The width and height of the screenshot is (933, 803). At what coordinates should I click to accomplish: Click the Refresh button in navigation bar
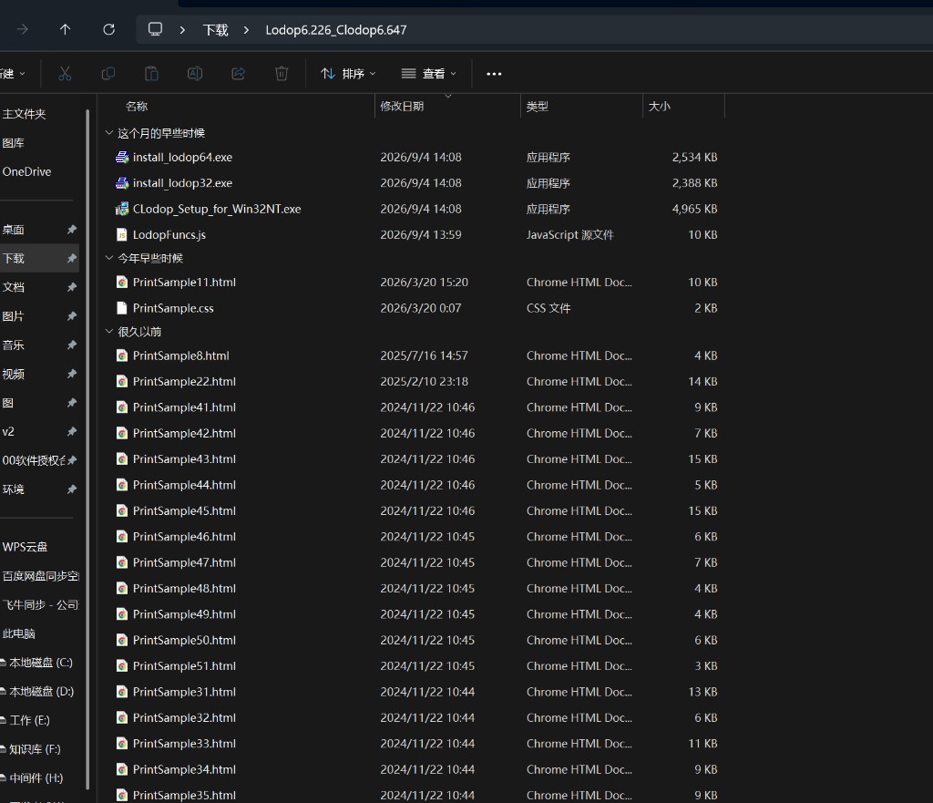coord(109,29)
